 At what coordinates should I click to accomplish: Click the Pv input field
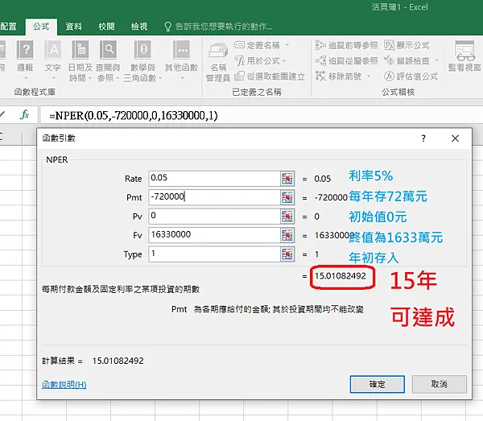[214, 217]
